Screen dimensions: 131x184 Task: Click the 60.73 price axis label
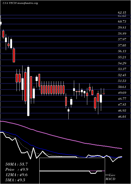(122, 21)
